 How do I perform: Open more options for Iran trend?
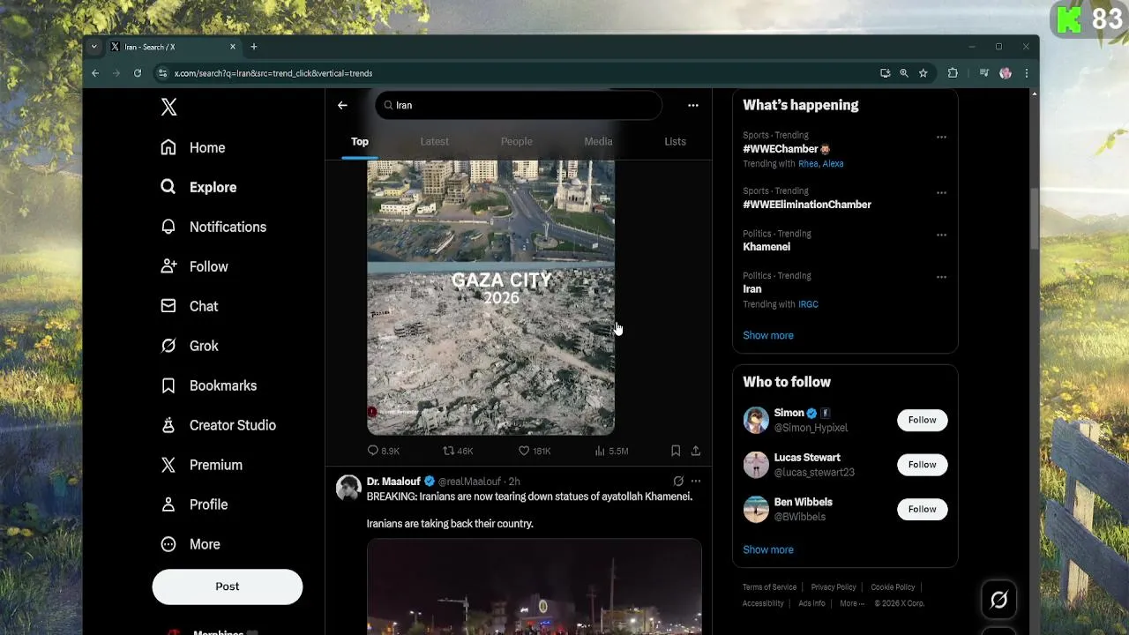[941, 277]
